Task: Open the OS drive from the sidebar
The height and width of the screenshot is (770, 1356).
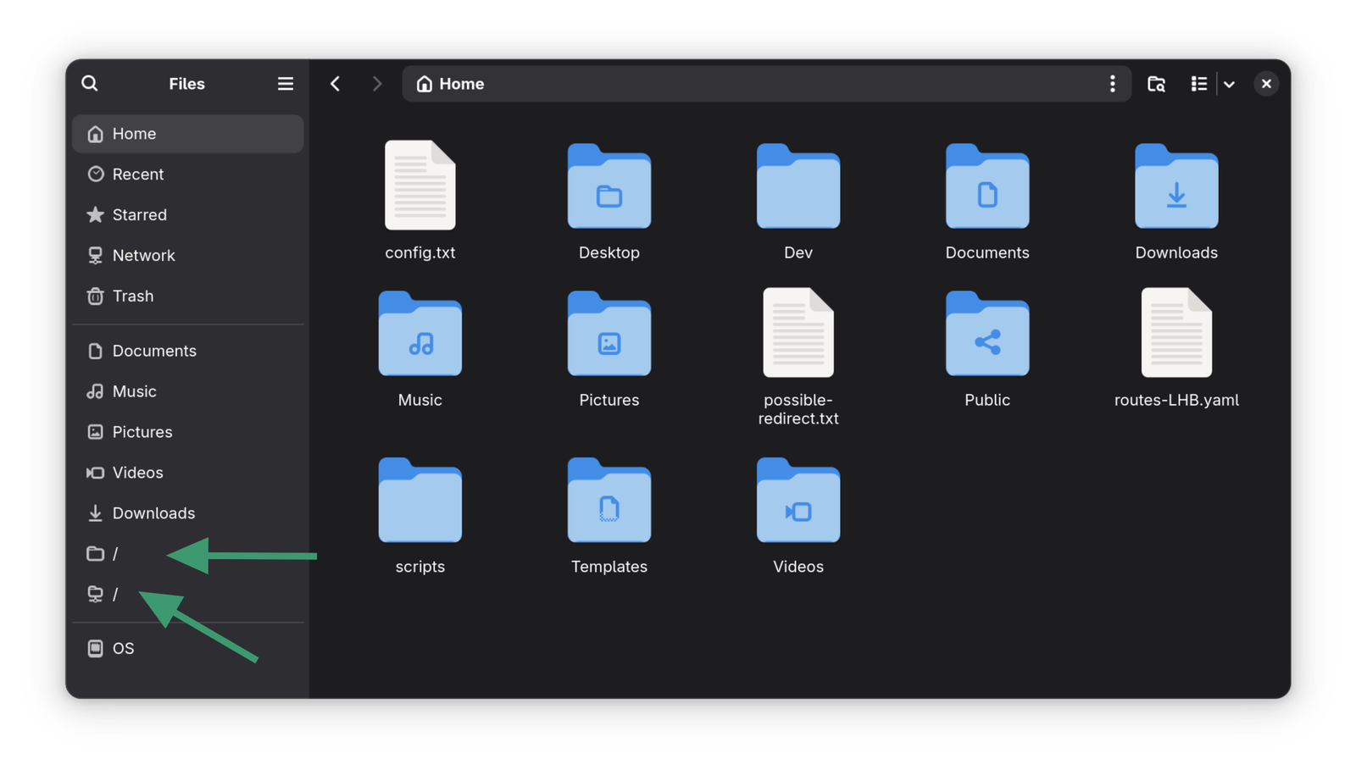Action: click(123, 648)
